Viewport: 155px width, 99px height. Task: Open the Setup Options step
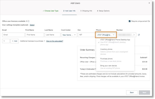103,11
